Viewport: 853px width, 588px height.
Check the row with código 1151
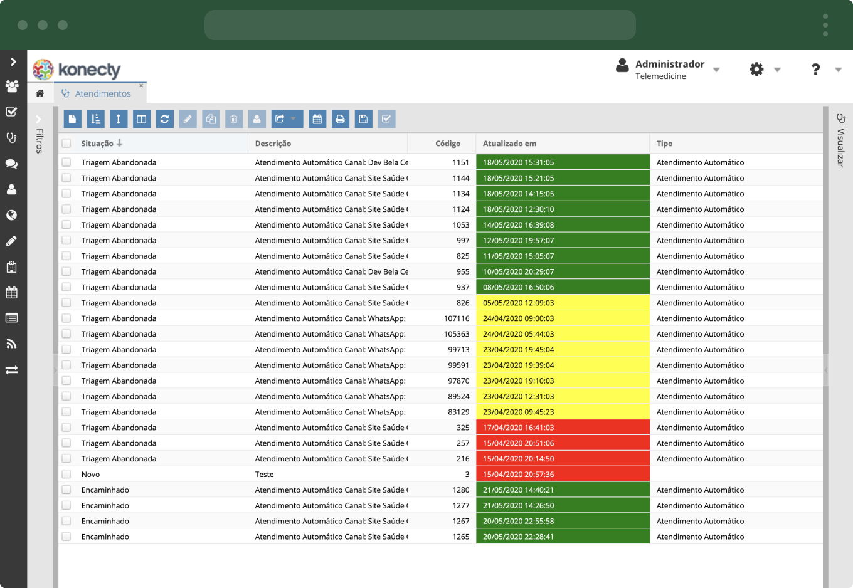[66, 162]
